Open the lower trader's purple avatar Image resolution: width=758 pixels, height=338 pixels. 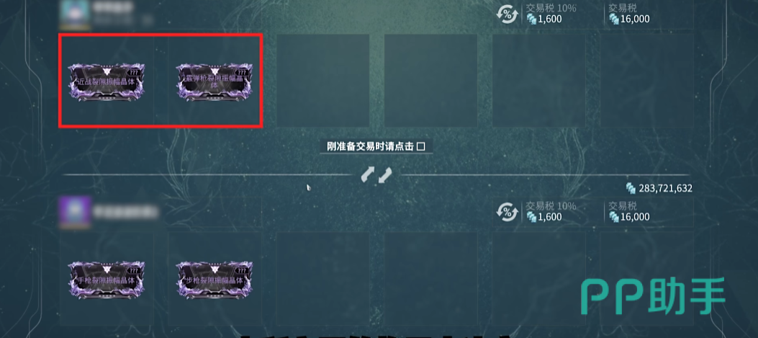[x=74, y=212]
